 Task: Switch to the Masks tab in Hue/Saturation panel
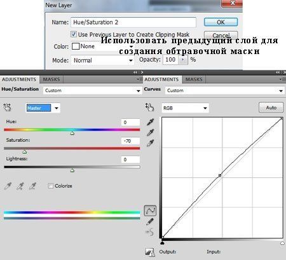coord(51,79)
